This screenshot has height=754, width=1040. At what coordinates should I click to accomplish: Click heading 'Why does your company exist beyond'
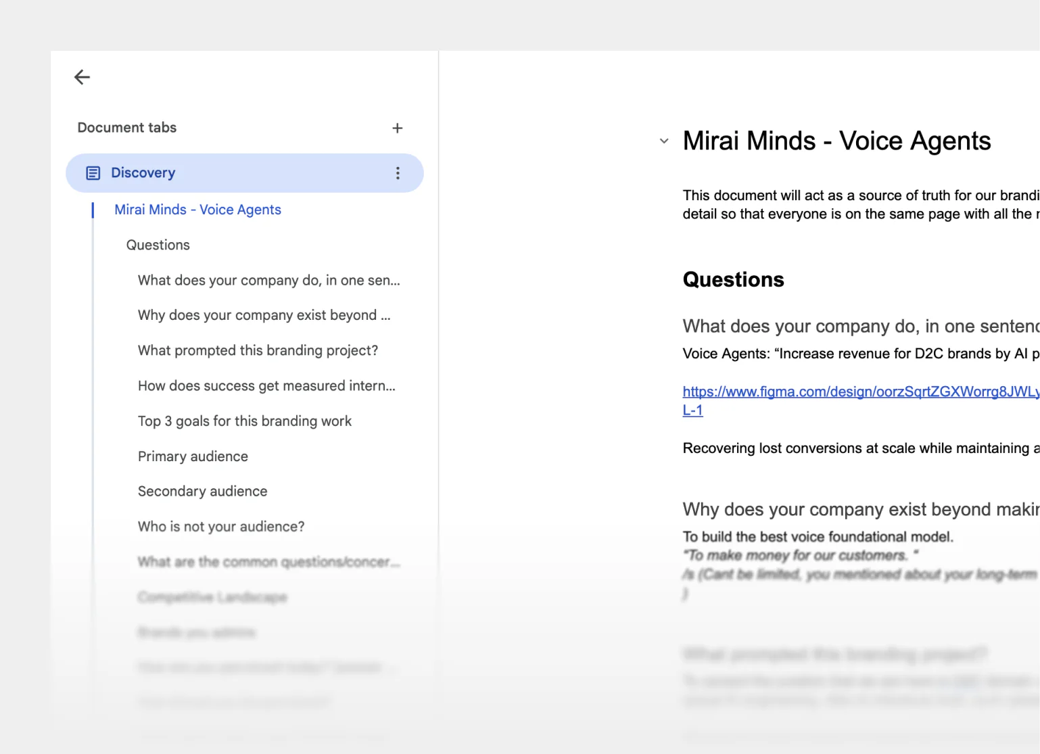coord(861,509)
